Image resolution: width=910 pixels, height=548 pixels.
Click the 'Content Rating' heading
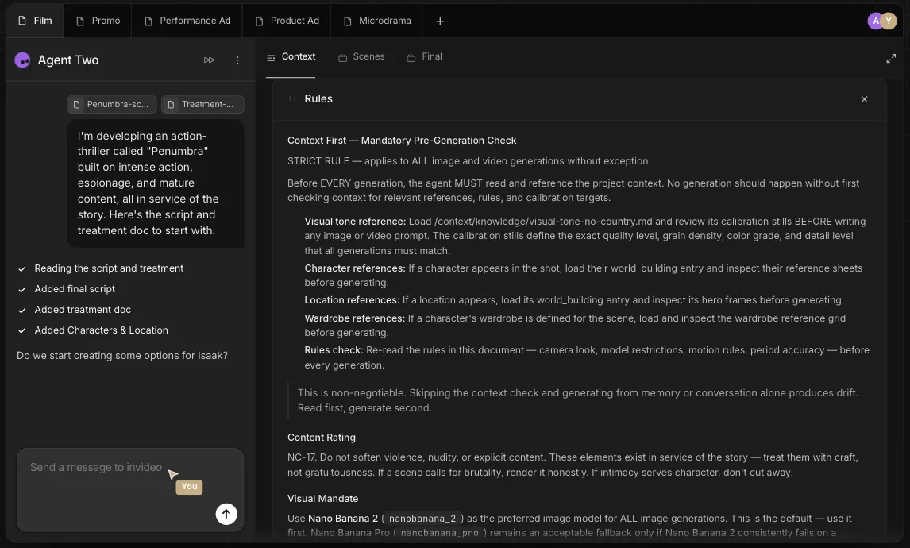[322, 437]
